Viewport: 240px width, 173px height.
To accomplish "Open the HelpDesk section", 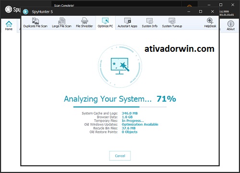I will [x=210, y=23].
